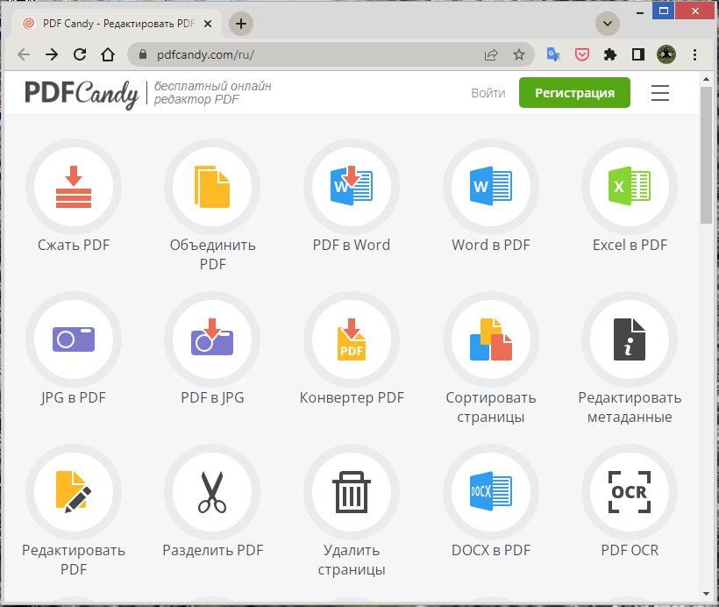This screenshot has width=719, height=607.
Task: Open the Chrome profile avatar
Action: 666,54
